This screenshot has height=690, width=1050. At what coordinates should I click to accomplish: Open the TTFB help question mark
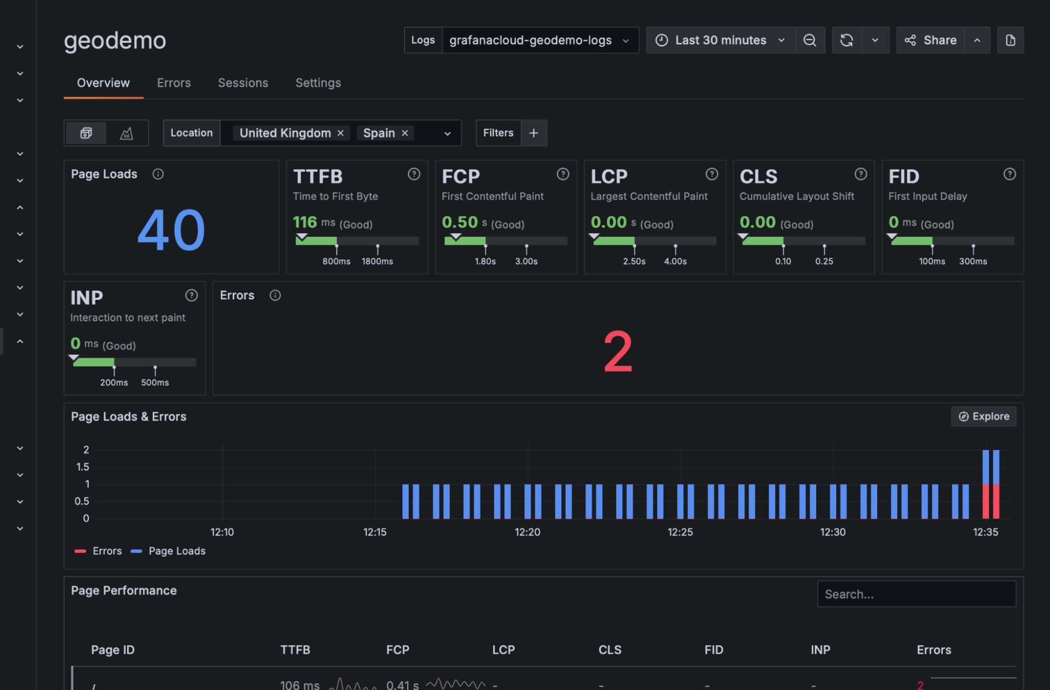[x=413, y=174]
